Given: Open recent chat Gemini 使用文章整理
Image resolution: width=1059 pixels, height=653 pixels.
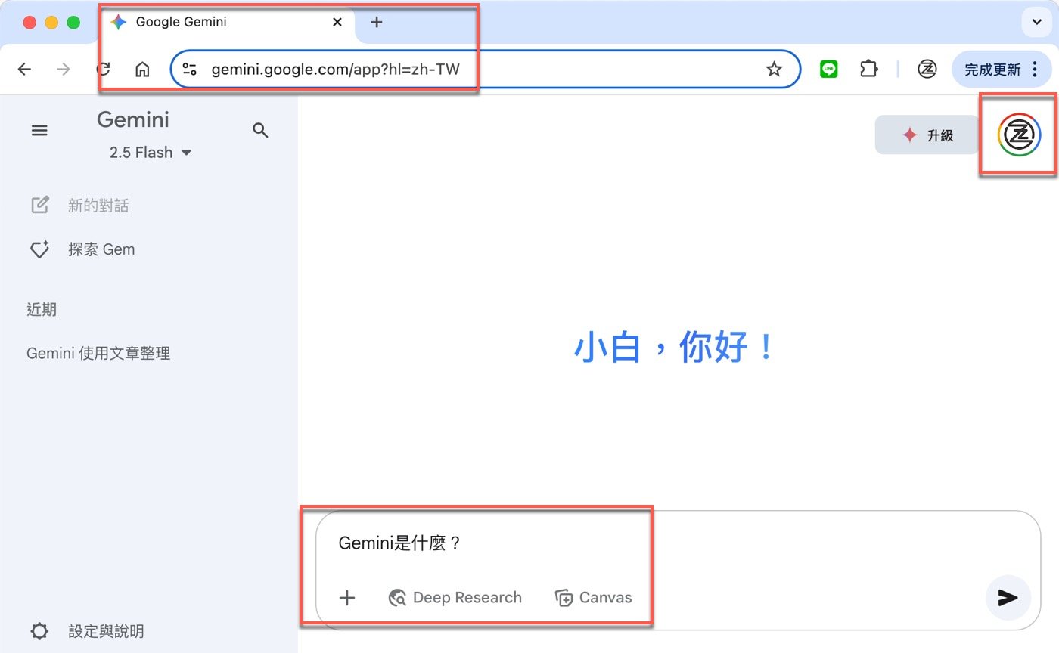Looking at the screenshot, I should pos(98,353).
